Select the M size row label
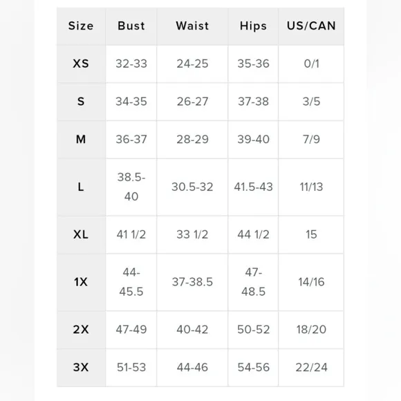The width and height of the screenshot is (401, 401). [81, 140]
